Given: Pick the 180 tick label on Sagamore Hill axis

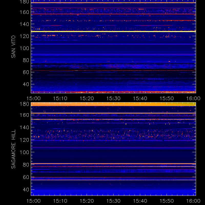Looking at the screenshot, I should (24, 104).
